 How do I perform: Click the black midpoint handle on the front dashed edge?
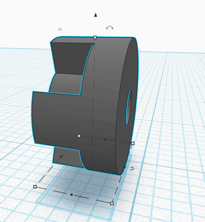(x=72, y=194)
